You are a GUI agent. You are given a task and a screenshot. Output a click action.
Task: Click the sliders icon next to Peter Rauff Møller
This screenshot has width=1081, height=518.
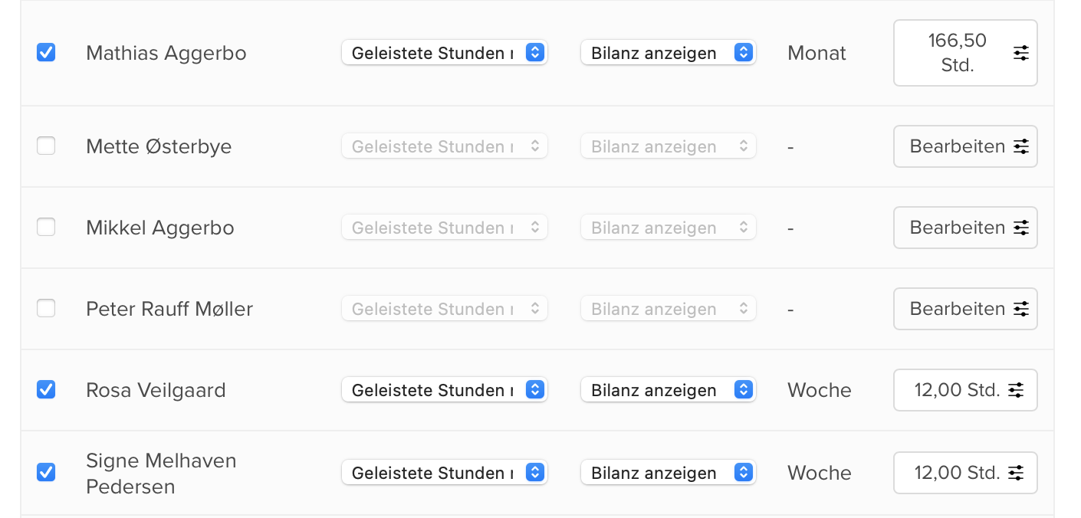1020,309
